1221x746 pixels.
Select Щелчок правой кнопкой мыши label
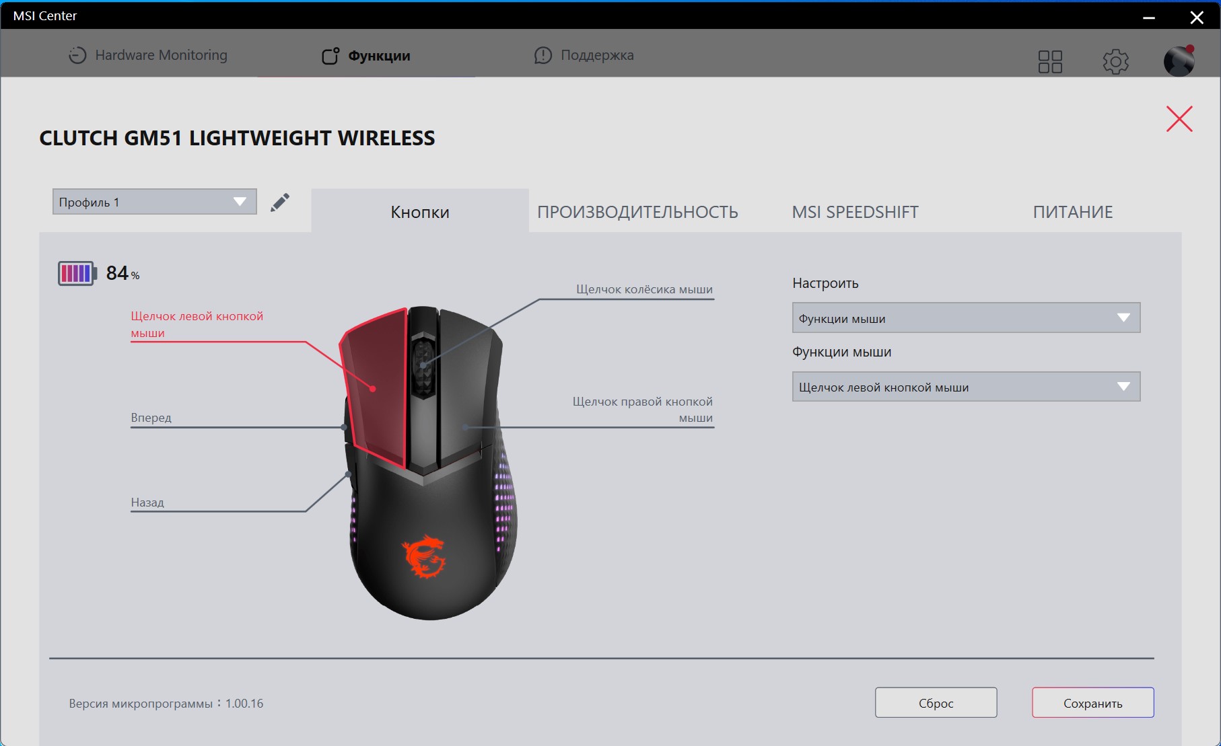tap(642, 410)
